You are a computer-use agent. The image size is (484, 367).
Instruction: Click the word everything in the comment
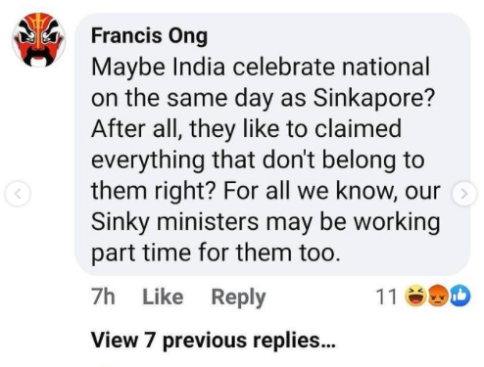pyautogui.click(x=148, y=161)
